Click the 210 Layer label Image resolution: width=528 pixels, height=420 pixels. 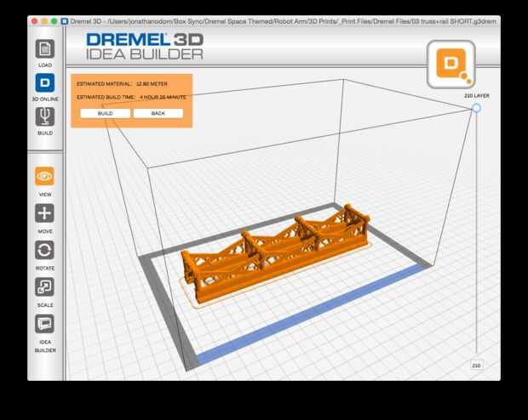point(477,96)
